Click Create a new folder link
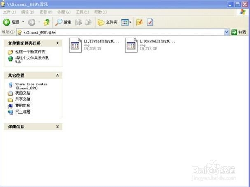The image size is (250, 187). [30, 52]
